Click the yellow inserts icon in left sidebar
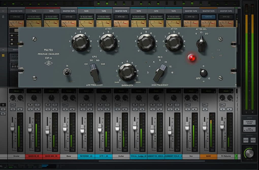This screenshot has height=170, width=259. pyautogui.click(x=3, y=55)
